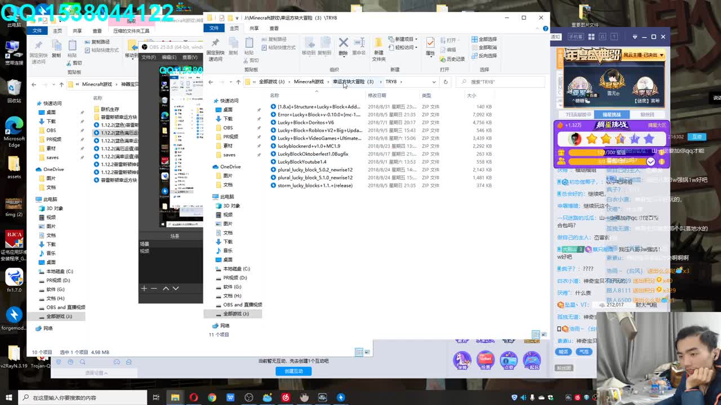Screen dimensions: 721x405
Task: Click the blue 创建互动 button
Action: [293, 371]
